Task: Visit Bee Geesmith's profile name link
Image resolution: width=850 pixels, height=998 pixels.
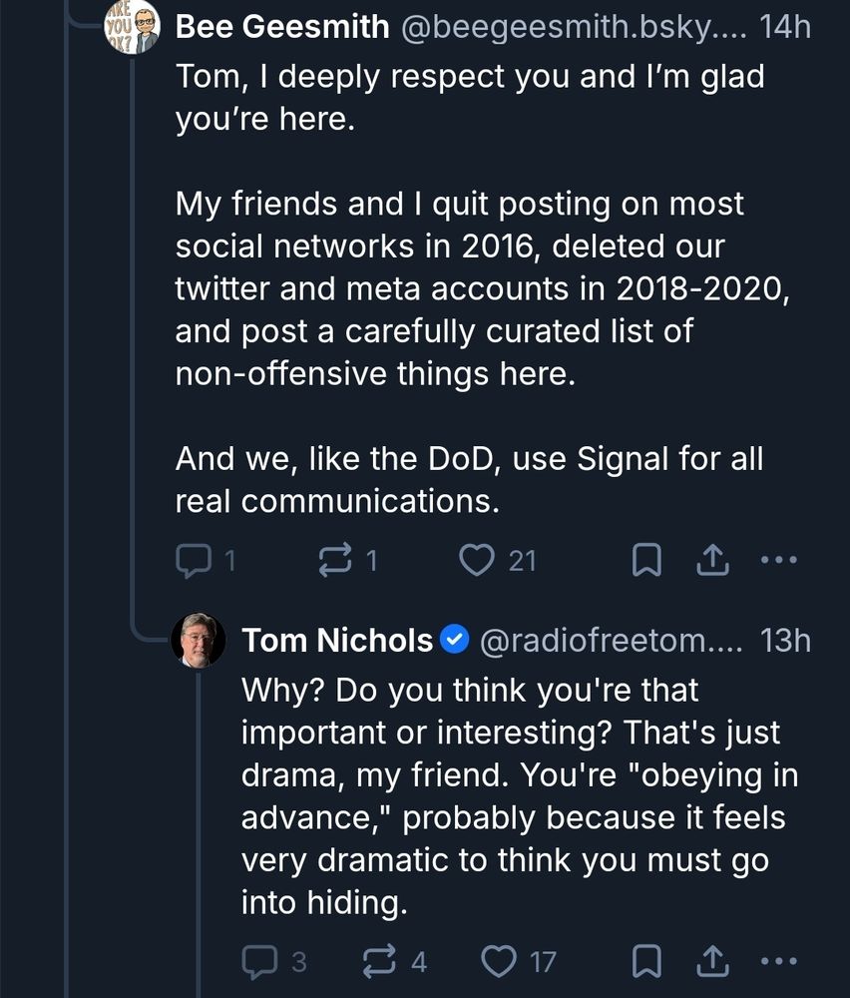Action: coord(282,28)
